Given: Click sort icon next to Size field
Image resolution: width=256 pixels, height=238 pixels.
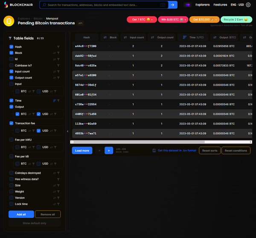Looking at the screenshot, I should click(x=55, y=186).
